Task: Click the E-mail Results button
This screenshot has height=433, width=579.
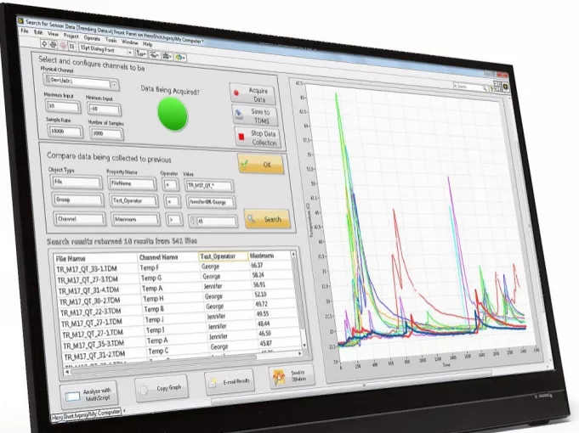Action: [x=230, y=382]
